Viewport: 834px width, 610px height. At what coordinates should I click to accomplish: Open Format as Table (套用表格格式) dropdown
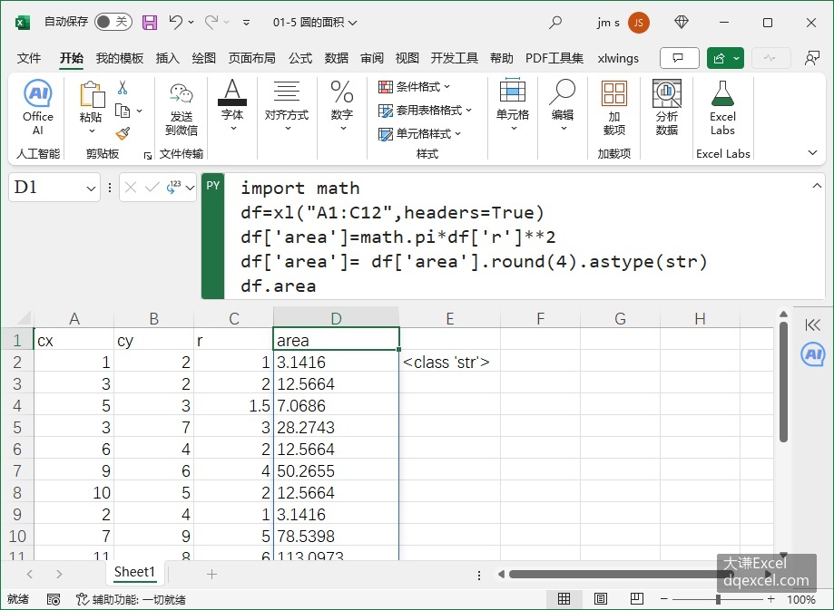tap(425, 110)
